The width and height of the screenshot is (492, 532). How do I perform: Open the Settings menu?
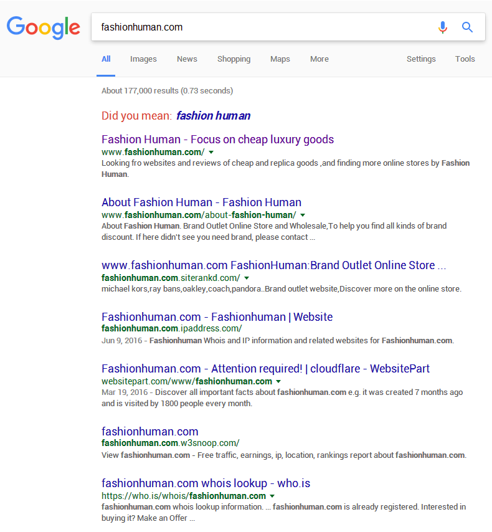pyautogui.click(x=421, y=59)
